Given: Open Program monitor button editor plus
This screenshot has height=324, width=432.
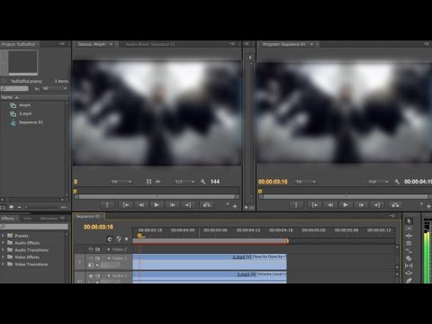Looking at the screenshot, I should (428, 206).
